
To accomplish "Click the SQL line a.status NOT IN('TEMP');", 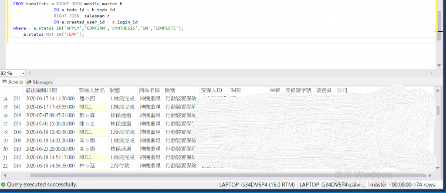I will pyautogui.click(x=54, y=34).
